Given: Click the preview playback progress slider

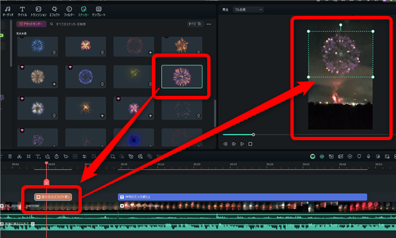Looking at the screenshot, I should pyautogui.click(x=253, y=135).
